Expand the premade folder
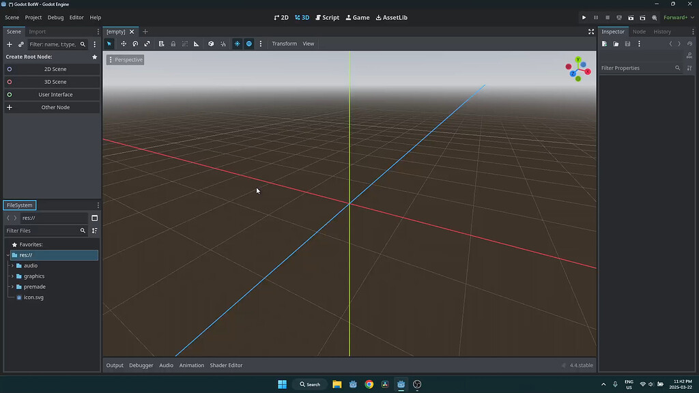This screenshot has width=699, height=393. (12, 287)
